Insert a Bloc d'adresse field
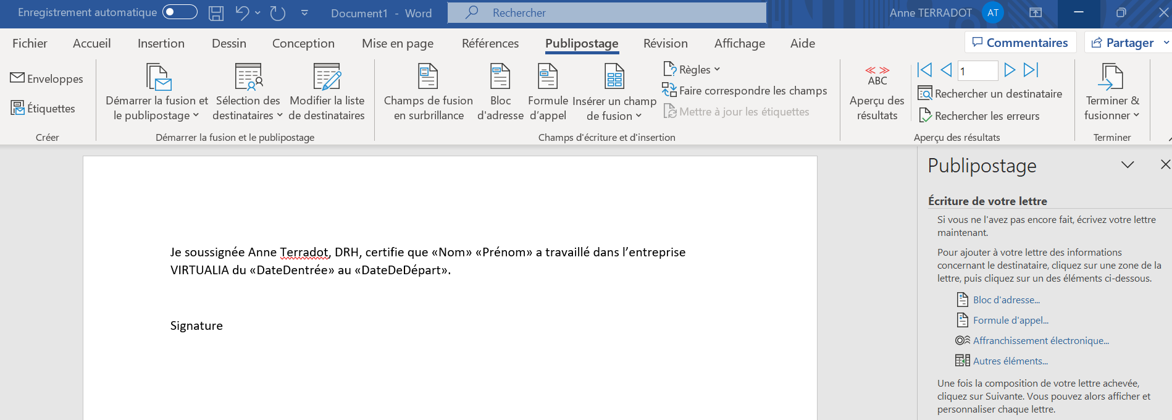This screenshot has height=420, width=1172. (x=500, y=91)
